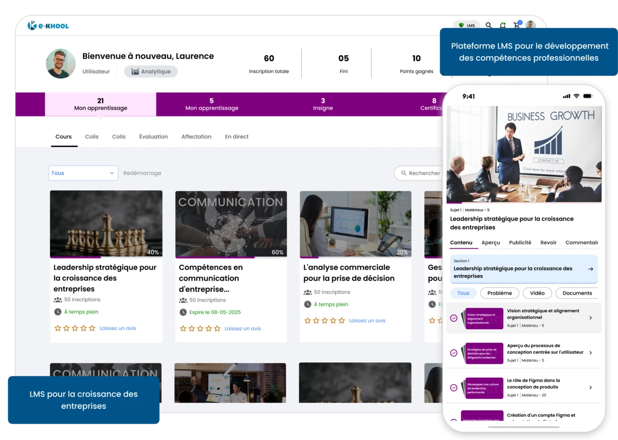The width and height of the screenshot is (618, 440).
Task: Switch to the Évaluation tab
Action: (x=153, y=137)
